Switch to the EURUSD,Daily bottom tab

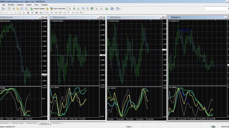(x=32, y=123)
